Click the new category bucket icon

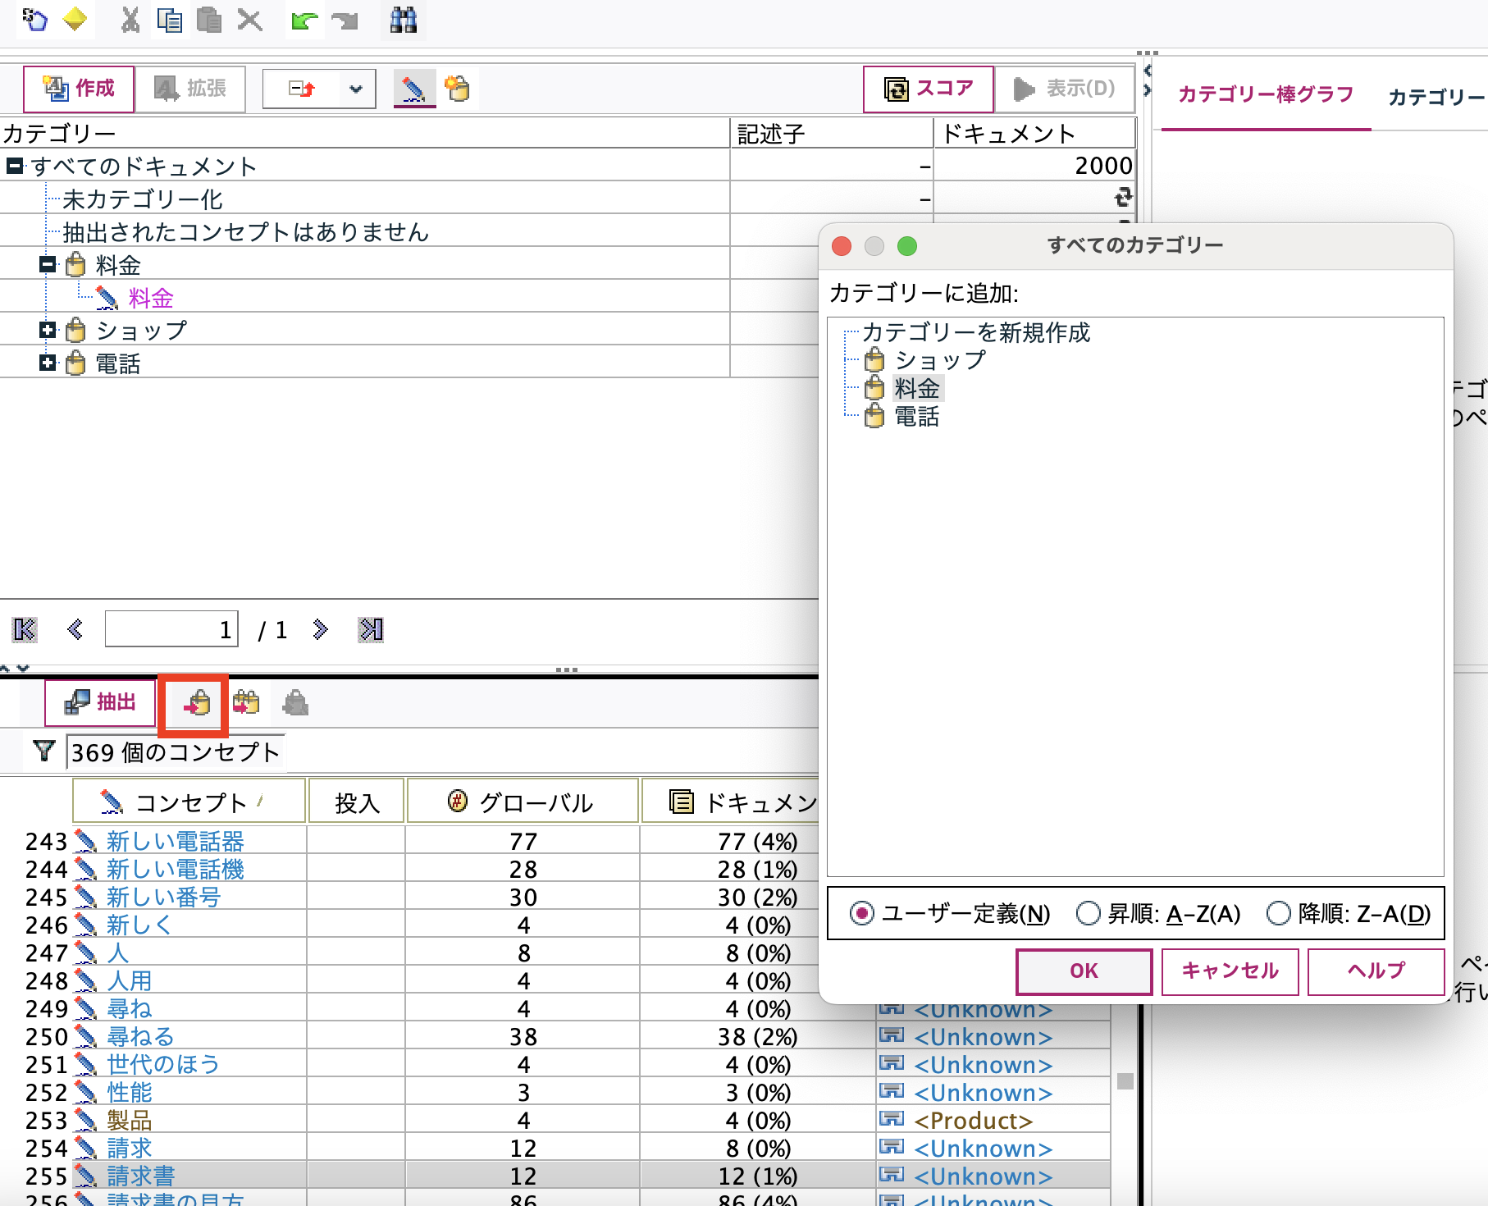459,89
